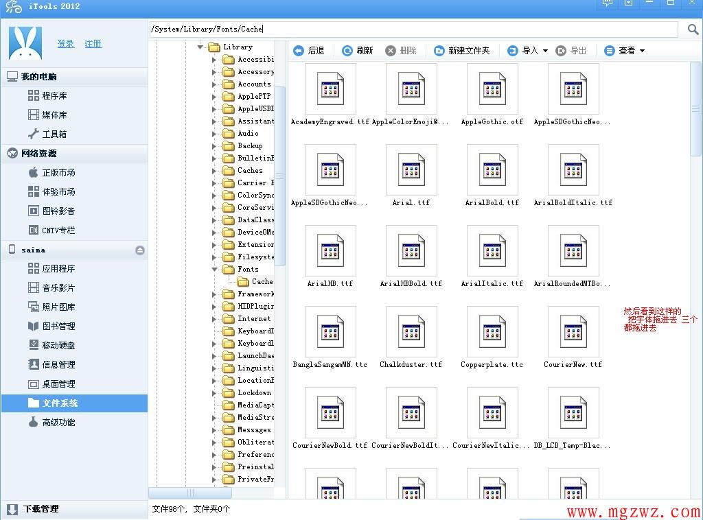Open 照片图库 section

51,307
